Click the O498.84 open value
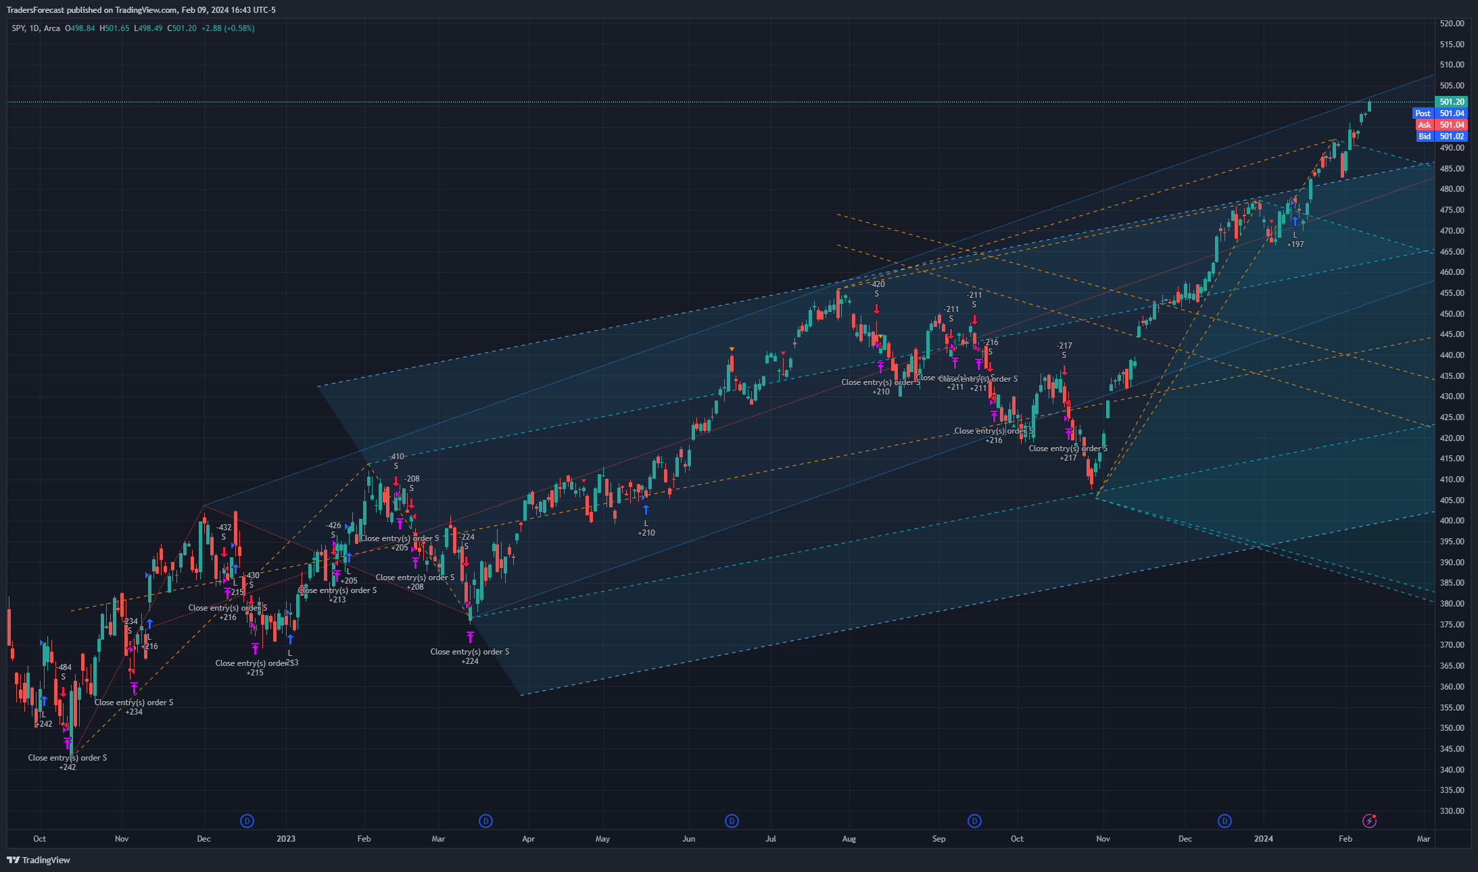Viewport: 1478px width, 872px height. click(x=80, y=28)
